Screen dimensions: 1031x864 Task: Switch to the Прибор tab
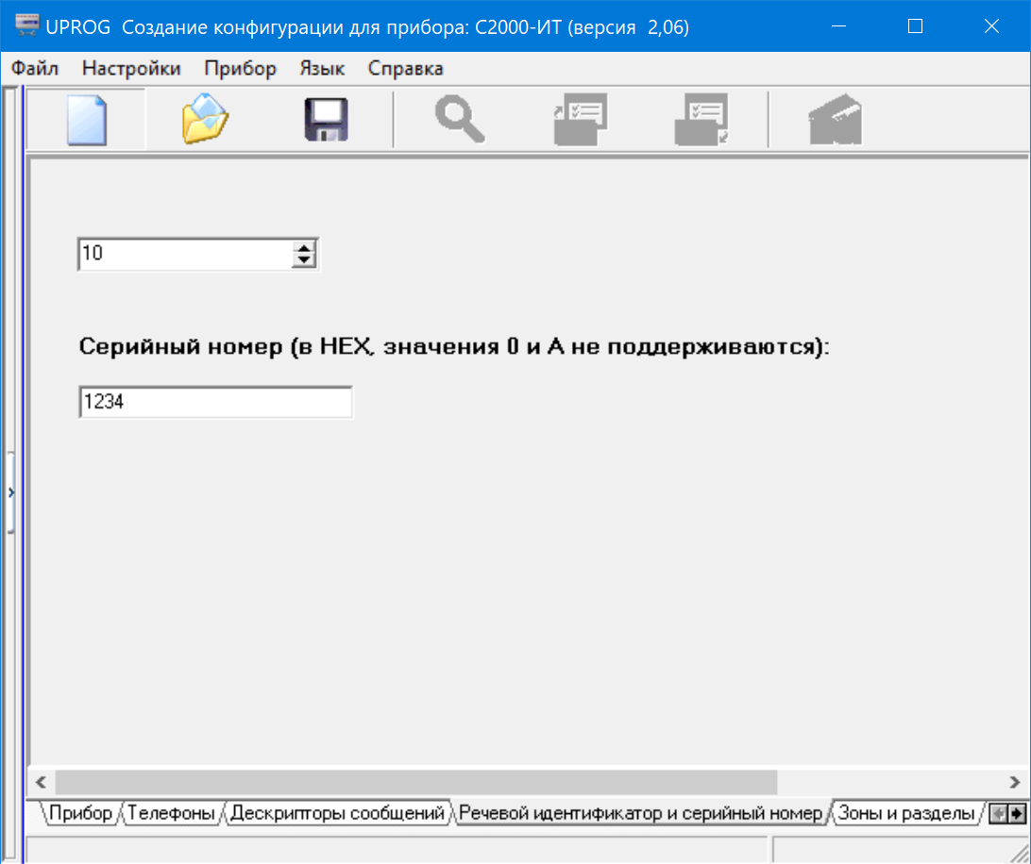(x=80, y=813)
